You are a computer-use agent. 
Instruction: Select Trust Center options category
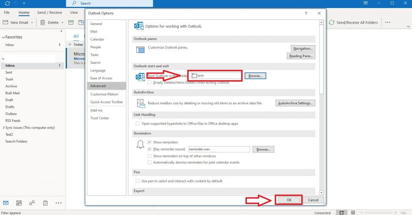click(x=106, y=118)
